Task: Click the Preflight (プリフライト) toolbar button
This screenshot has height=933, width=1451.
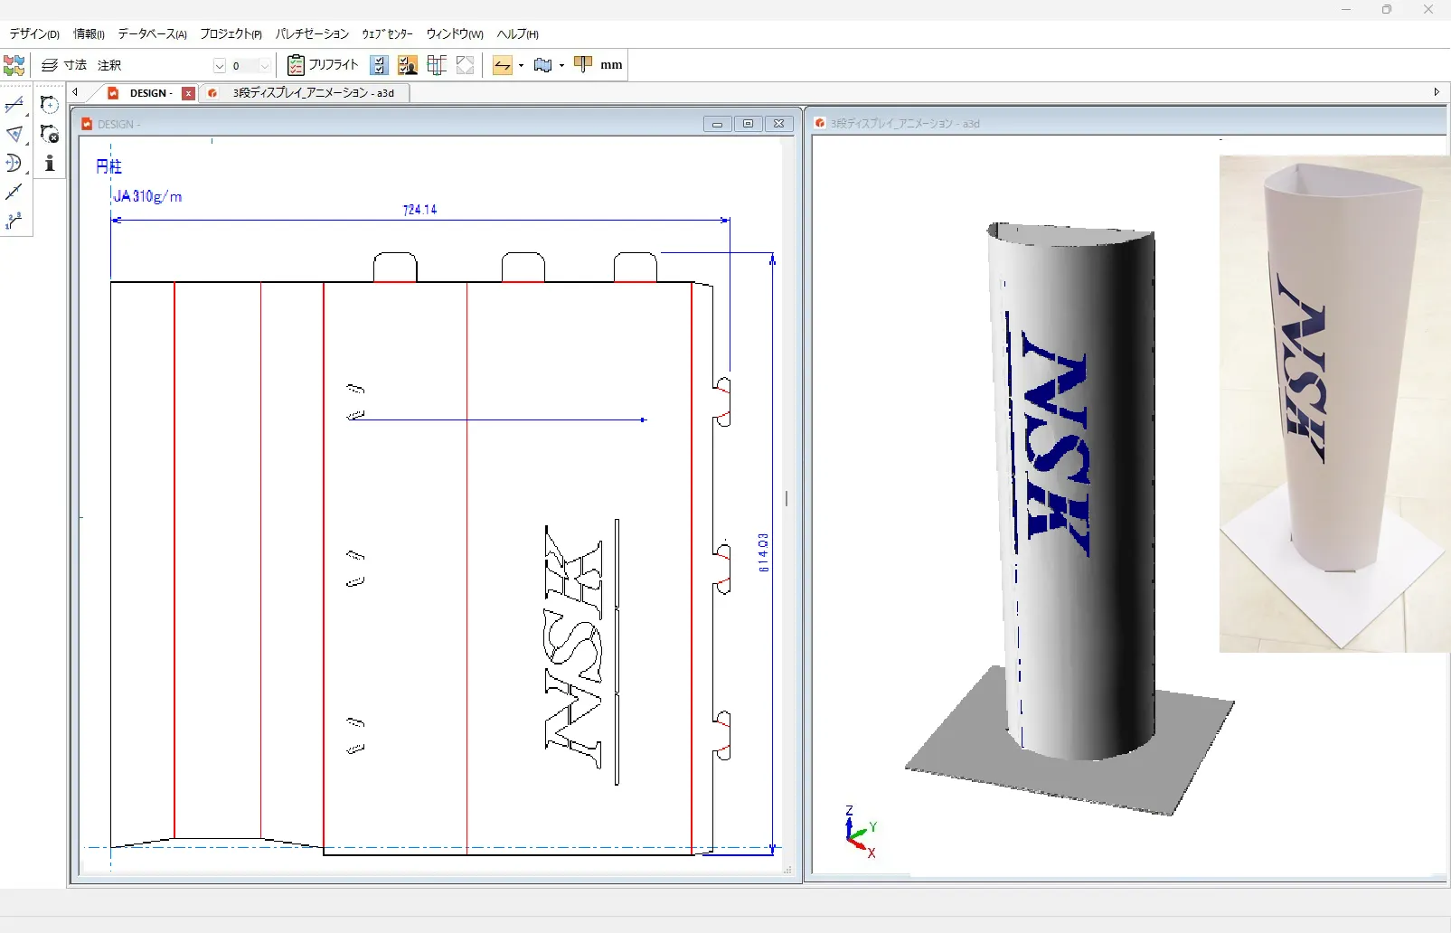Action: tap(323, 65)
